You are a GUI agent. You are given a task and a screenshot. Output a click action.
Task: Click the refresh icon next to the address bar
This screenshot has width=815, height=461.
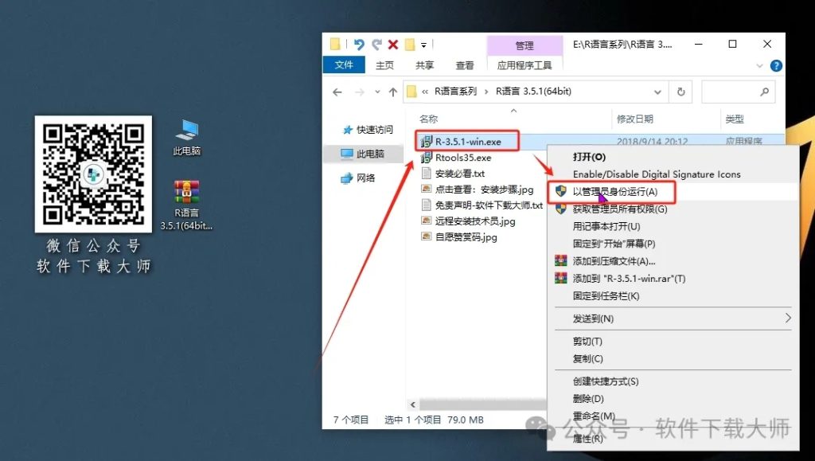(682, 92)
